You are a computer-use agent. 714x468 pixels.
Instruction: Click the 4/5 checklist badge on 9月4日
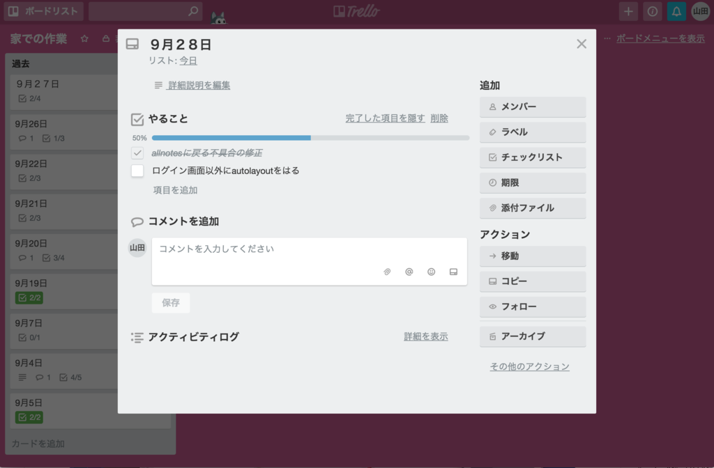(x=70, y=377)
